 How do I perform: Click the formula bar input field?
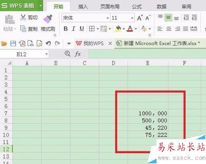click(147, 54)
